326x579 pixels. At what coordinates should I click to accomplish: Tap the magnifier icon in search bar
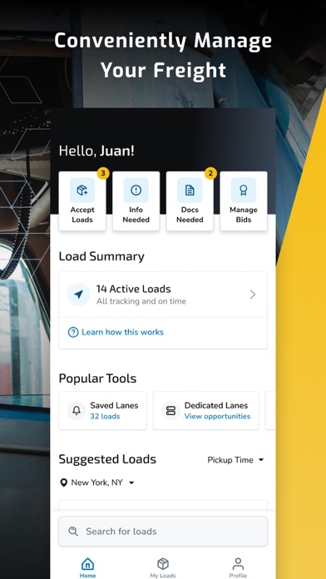click(x=73, y=532)
